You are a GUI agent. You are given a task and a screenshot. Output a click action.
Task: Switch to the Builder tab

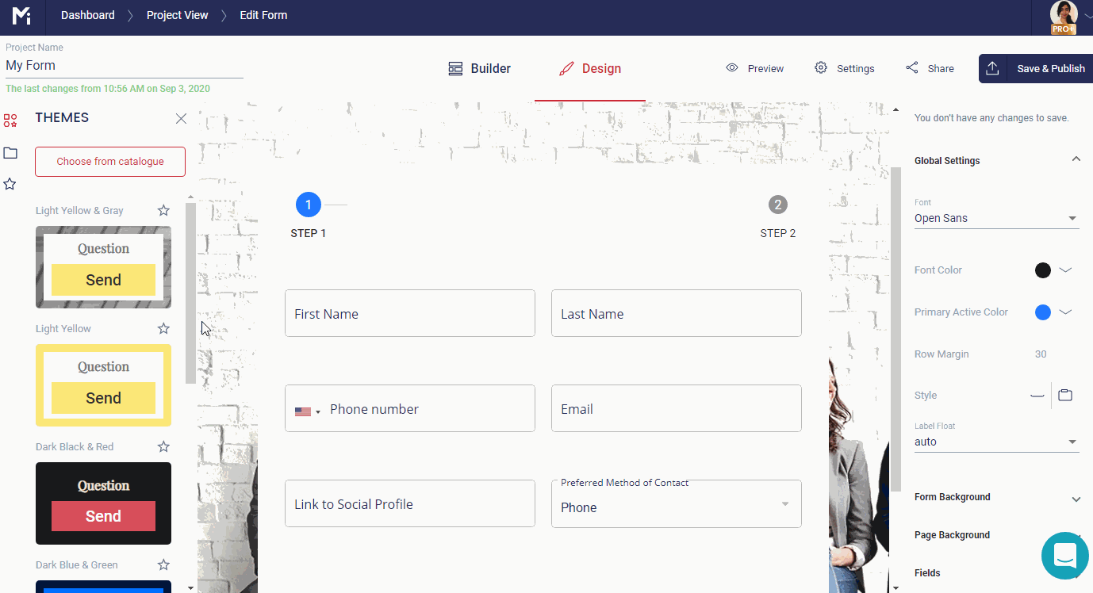pyautogui.click(x=479, y=68)
